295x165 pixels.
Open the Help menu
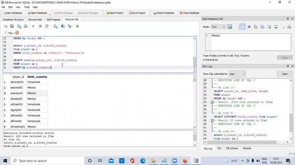[35, 7]
